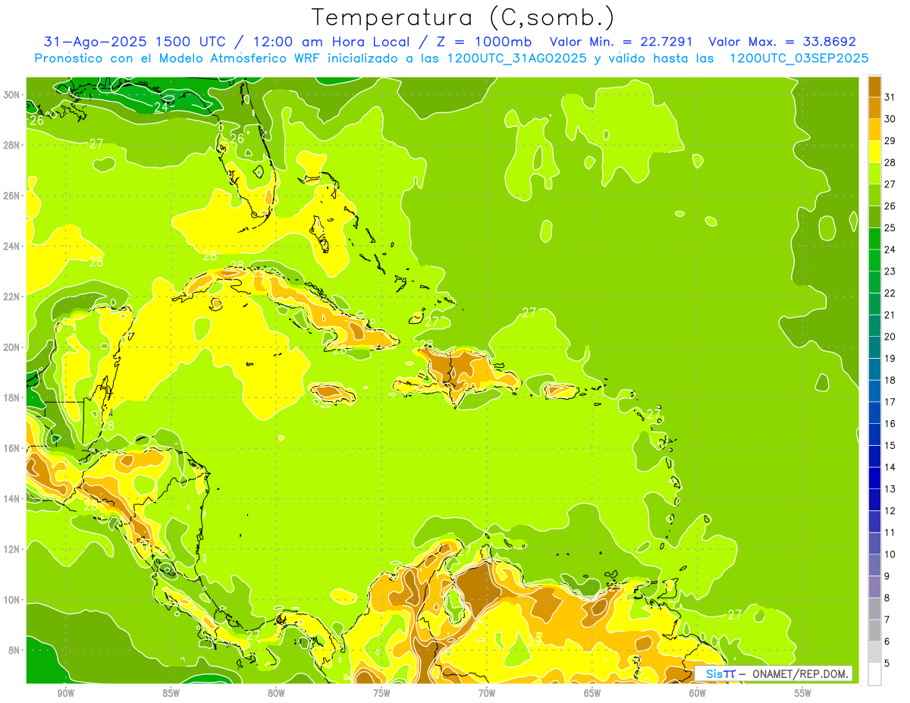Click the 10N latitude label

pos(13,599)
